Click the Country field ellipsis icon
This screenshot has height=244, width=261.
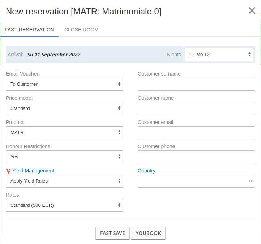(x=251, y=181)
